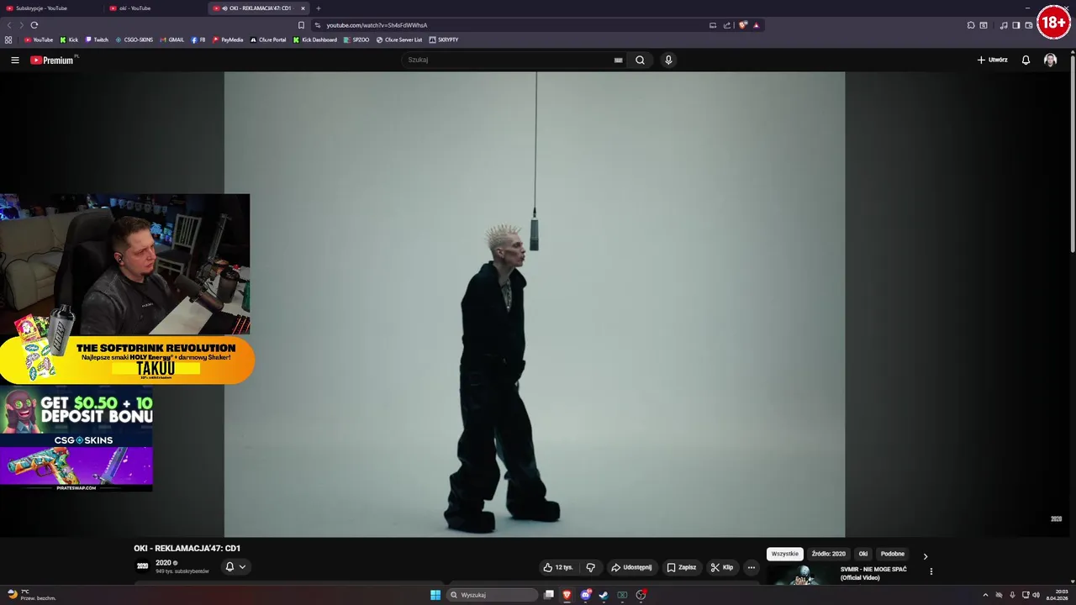This screenshot has height=605, width=1076.
Task: Open the CSGO-SKINS bookmark
Action: click(x=134, y=39)
